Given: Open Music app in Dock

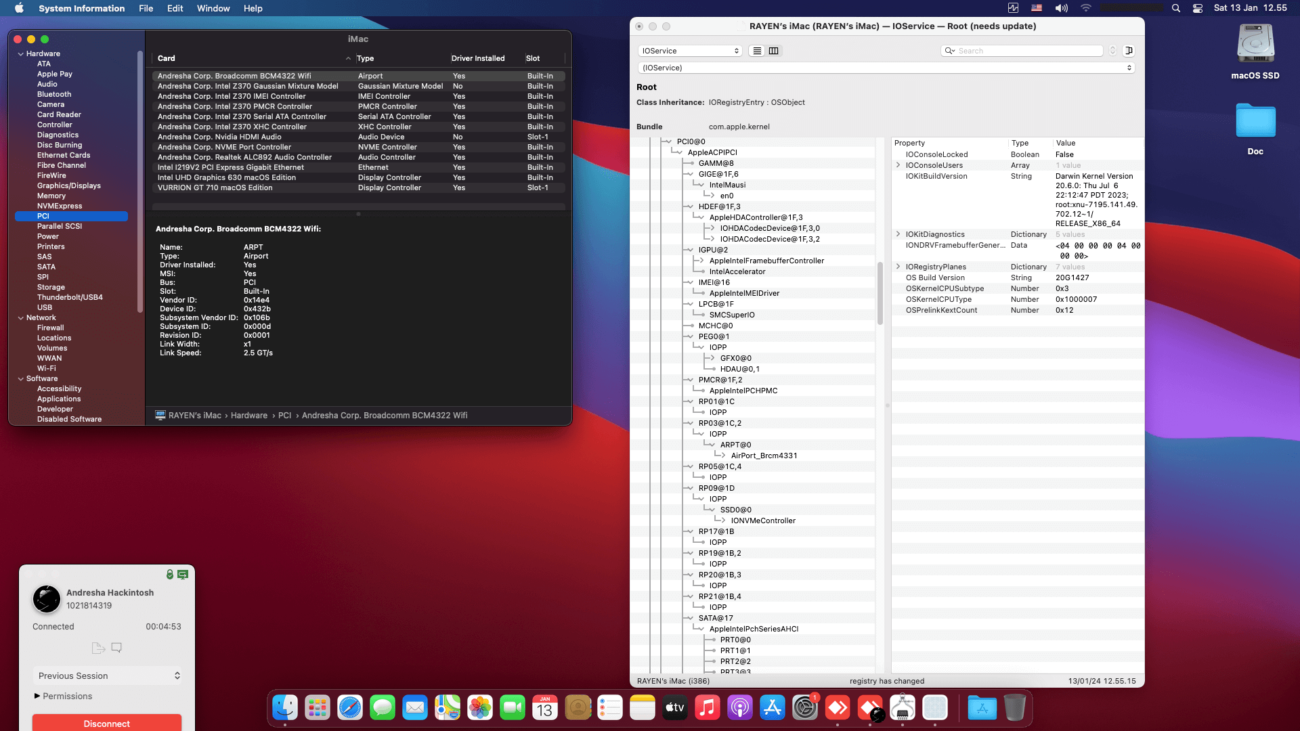Looking at the screenshot, I should 708,708.
